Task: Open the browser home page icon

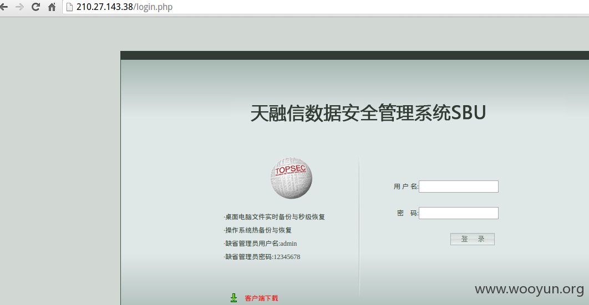Action: 52,7
